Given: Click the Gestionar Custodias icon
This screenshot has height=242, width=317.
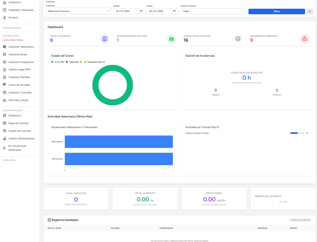Looking at the screenshot, I should click(4, 93).
